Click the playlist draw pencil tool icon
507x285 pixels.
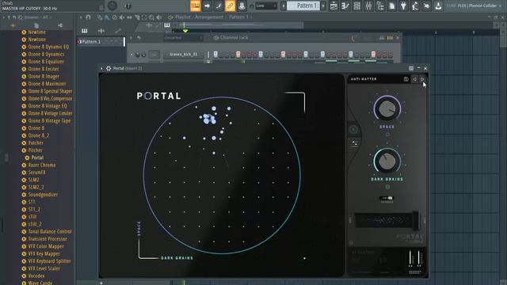click(x=100, y=17)
